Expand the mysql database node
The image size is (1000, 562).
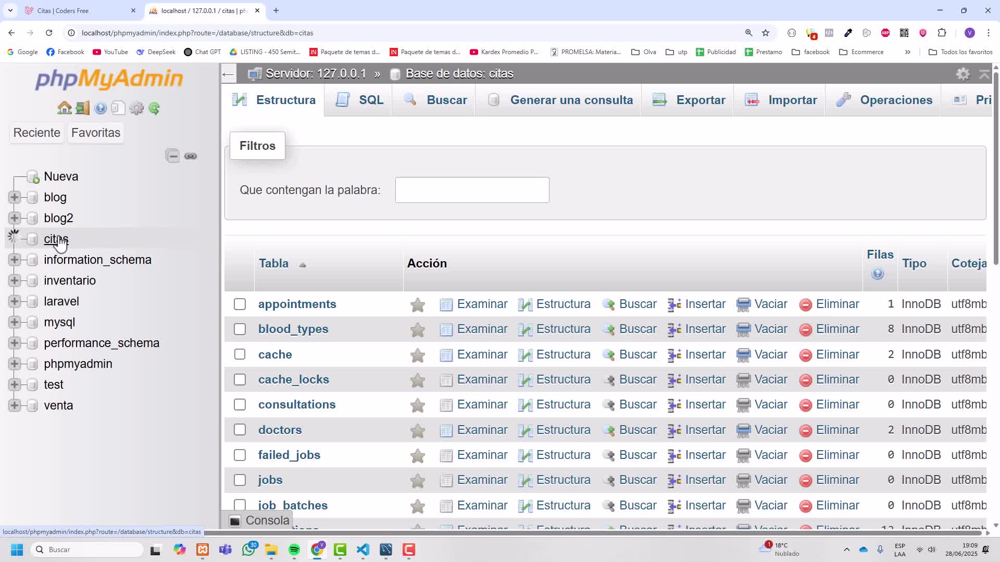tap(15, 322)
